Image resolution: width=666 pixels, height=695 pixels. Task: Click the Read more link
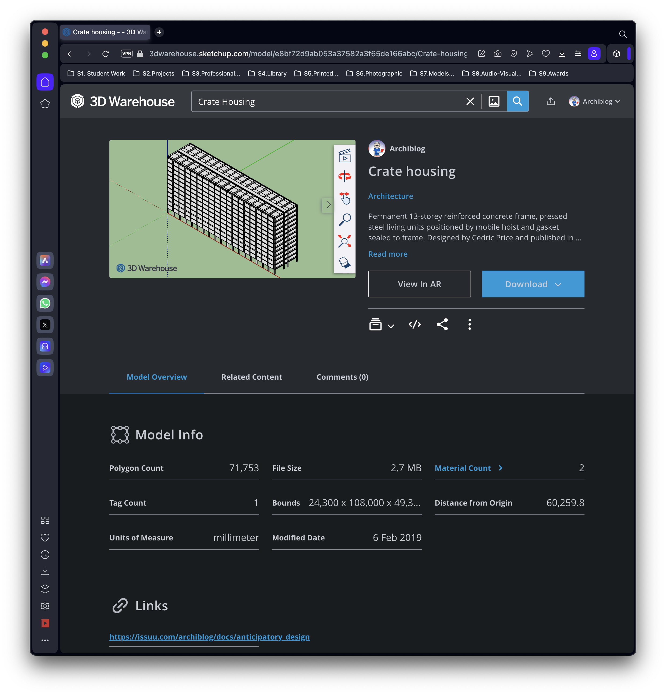(387, 254)
